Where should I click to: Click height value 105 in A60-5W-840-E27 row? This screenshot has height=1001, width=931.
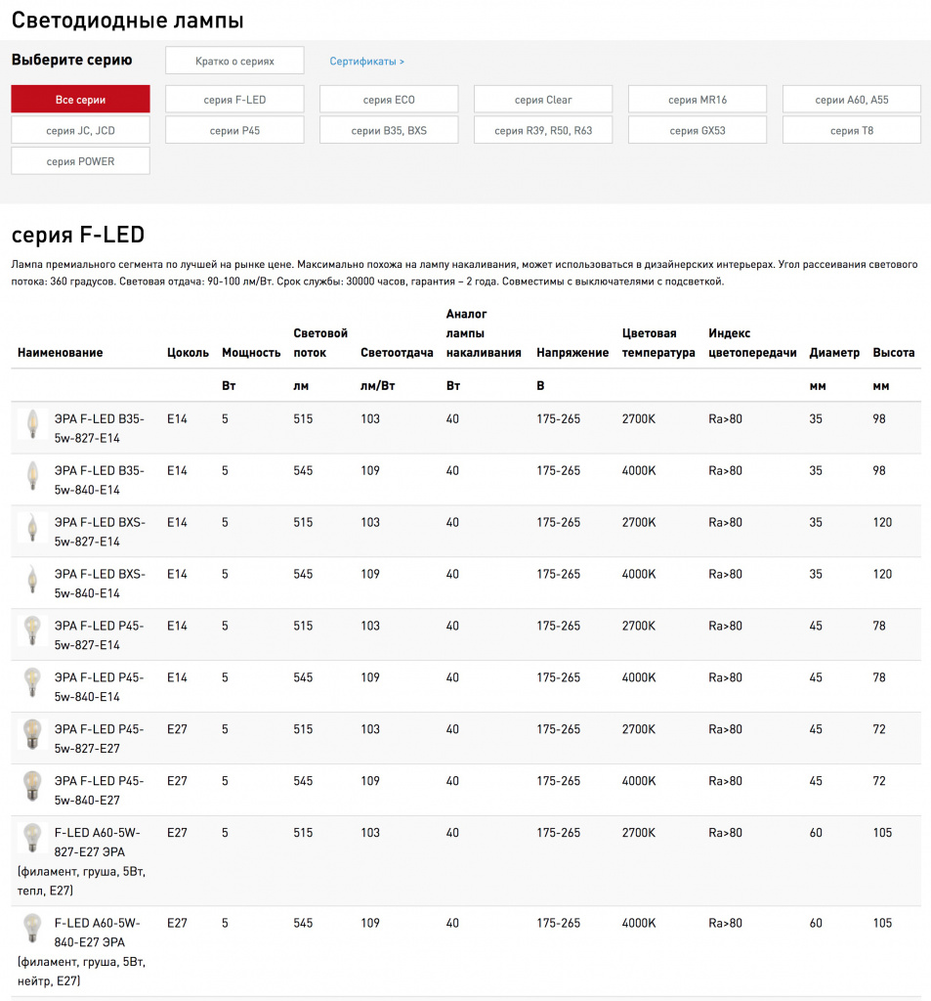[x=882, y=923]
